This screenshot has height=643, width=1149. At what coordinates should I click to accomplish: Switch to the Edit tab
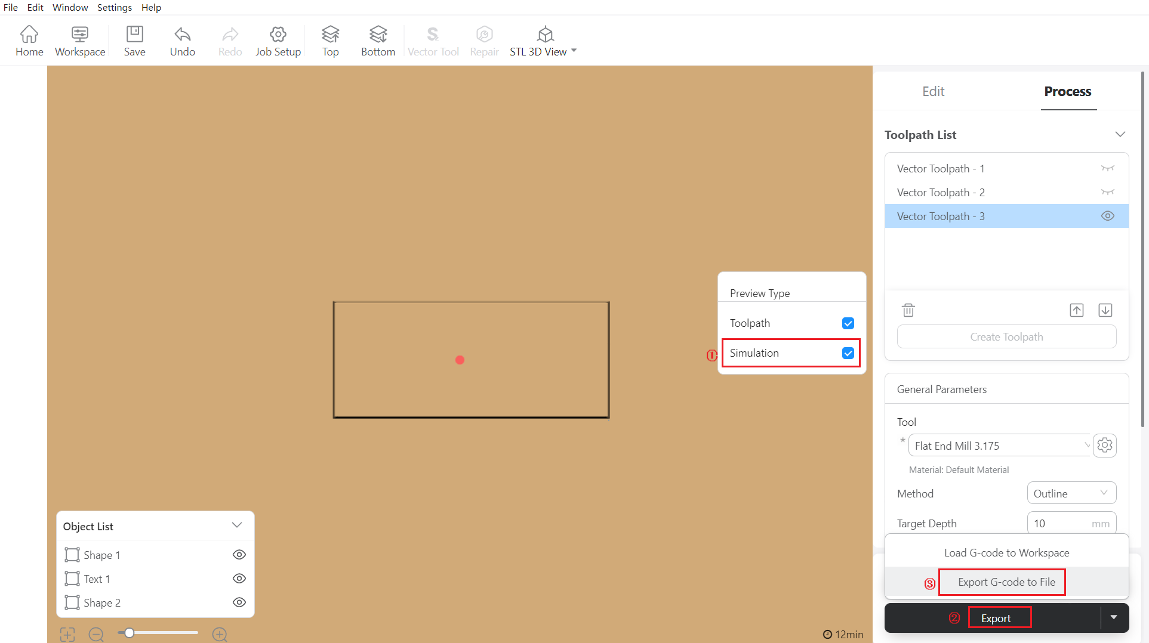pos(933,91)
